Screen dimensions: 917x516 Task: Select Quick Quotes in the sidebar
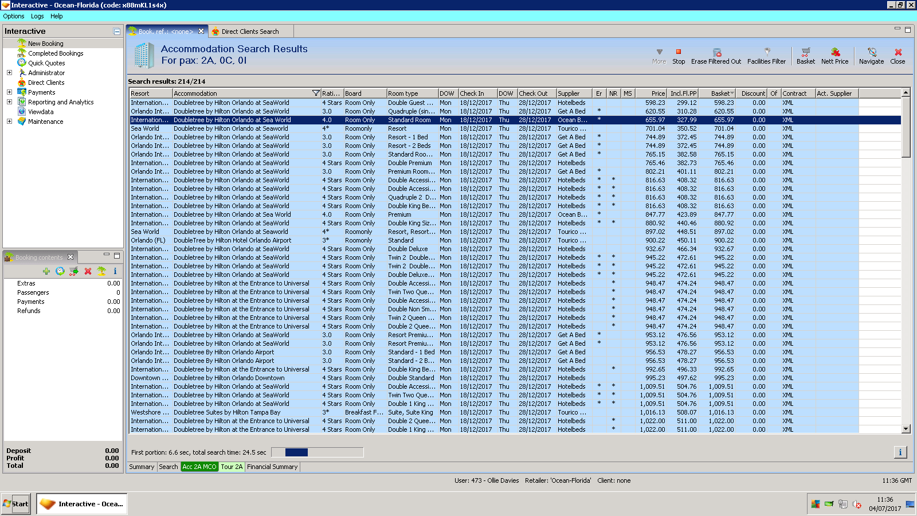46,63
